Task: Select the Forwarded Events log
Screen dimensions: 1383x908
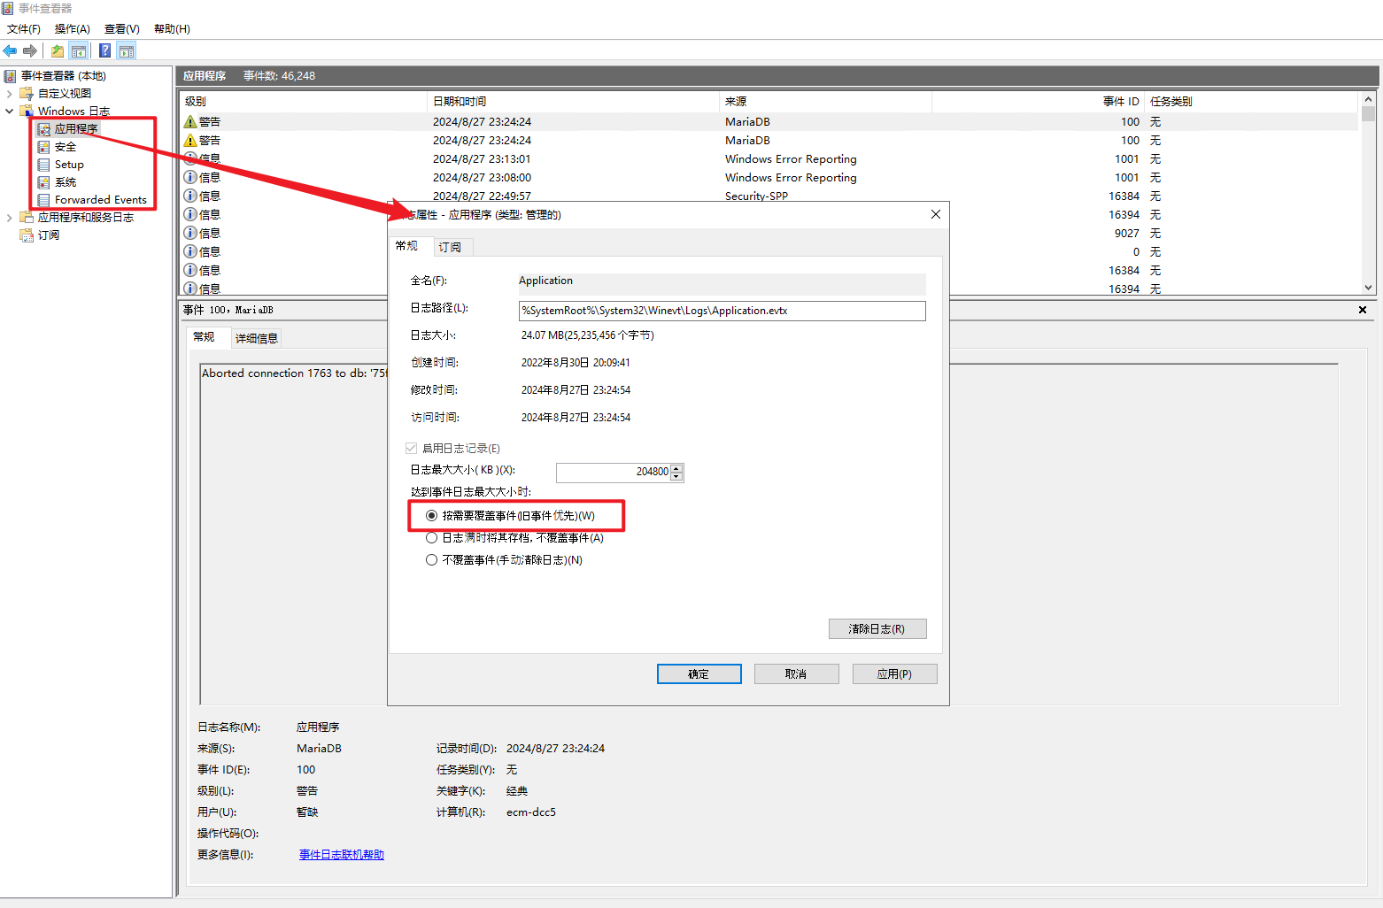Action: [x=100, y=200]
